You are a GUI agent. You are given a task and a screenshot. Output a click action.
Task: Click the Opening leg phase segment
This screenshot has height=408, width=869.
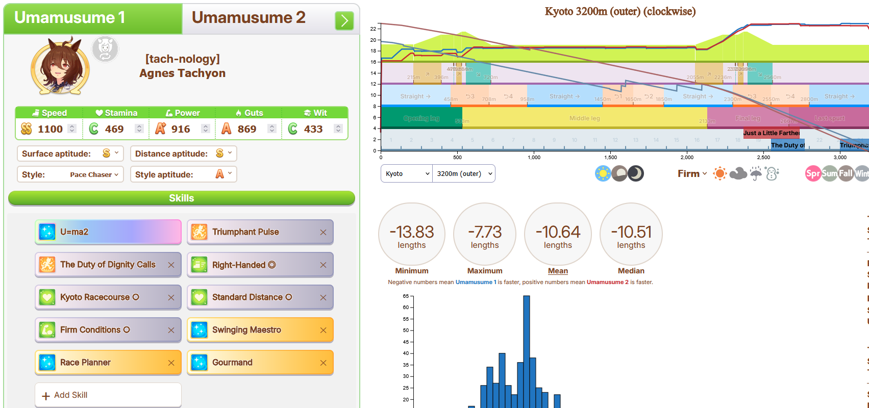(421, 118)
